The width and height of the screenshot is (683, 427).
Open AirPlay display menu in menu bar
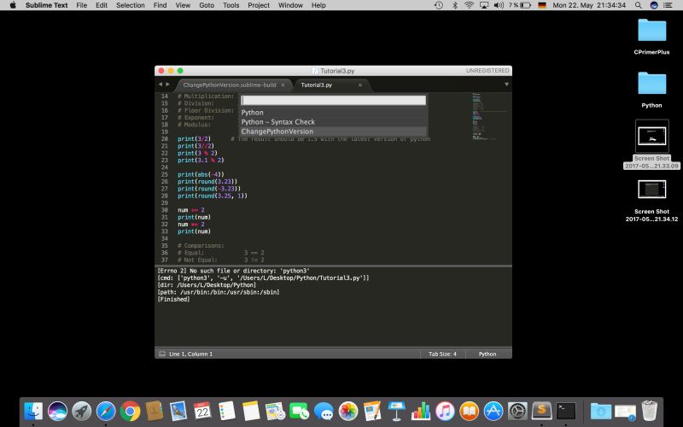pyautogui.click(x=484, y=5)
